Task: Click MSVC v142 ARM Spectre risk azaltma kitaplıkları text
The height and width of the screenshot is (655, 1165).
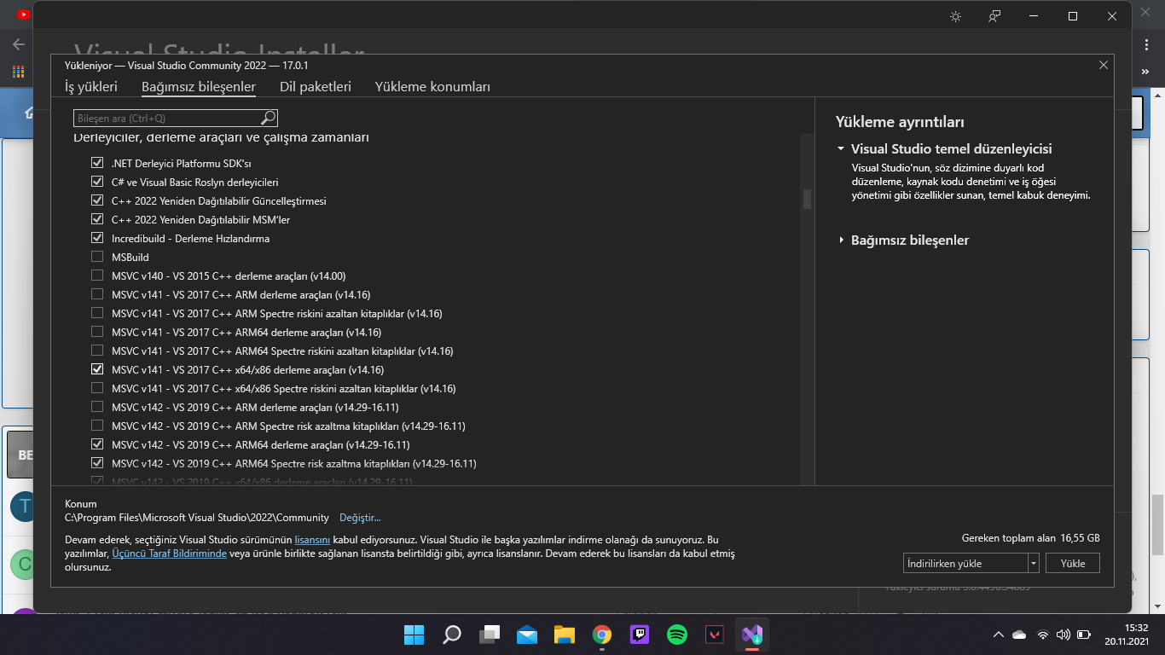Action: click(x=288, y=426)
